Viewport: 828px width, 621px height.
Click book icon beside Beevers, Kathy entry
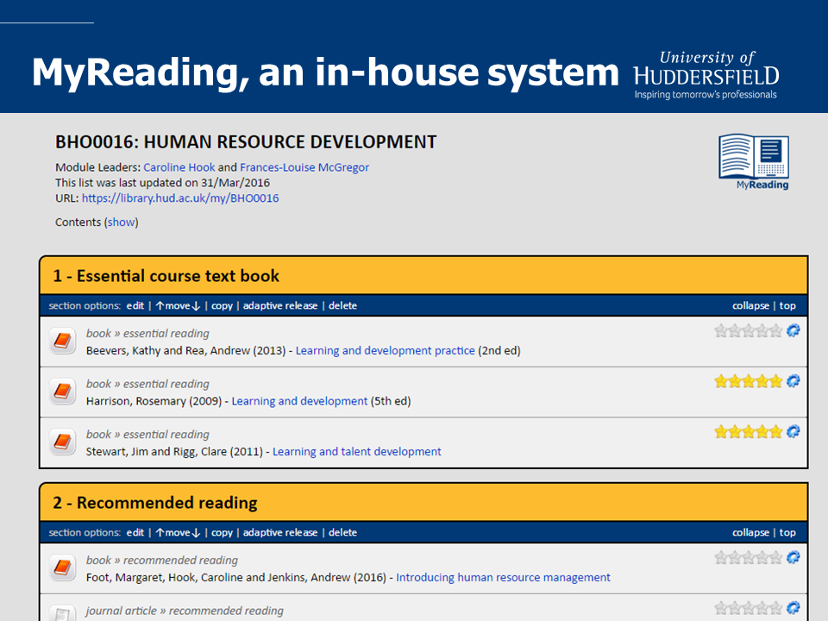tap(61, 342)
